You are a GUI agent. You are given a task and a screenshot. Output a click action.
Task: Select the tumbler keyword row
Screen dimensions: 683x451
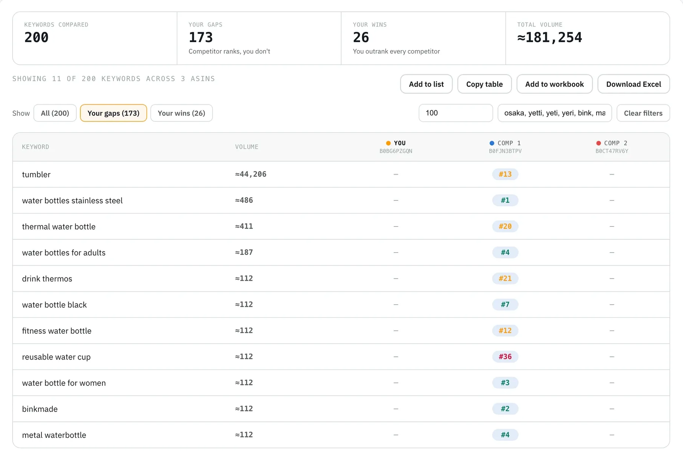tap(341, 174)
